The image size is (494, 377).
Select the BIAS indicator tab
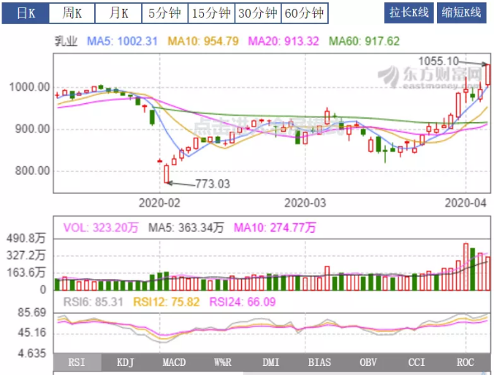point(319,362)
